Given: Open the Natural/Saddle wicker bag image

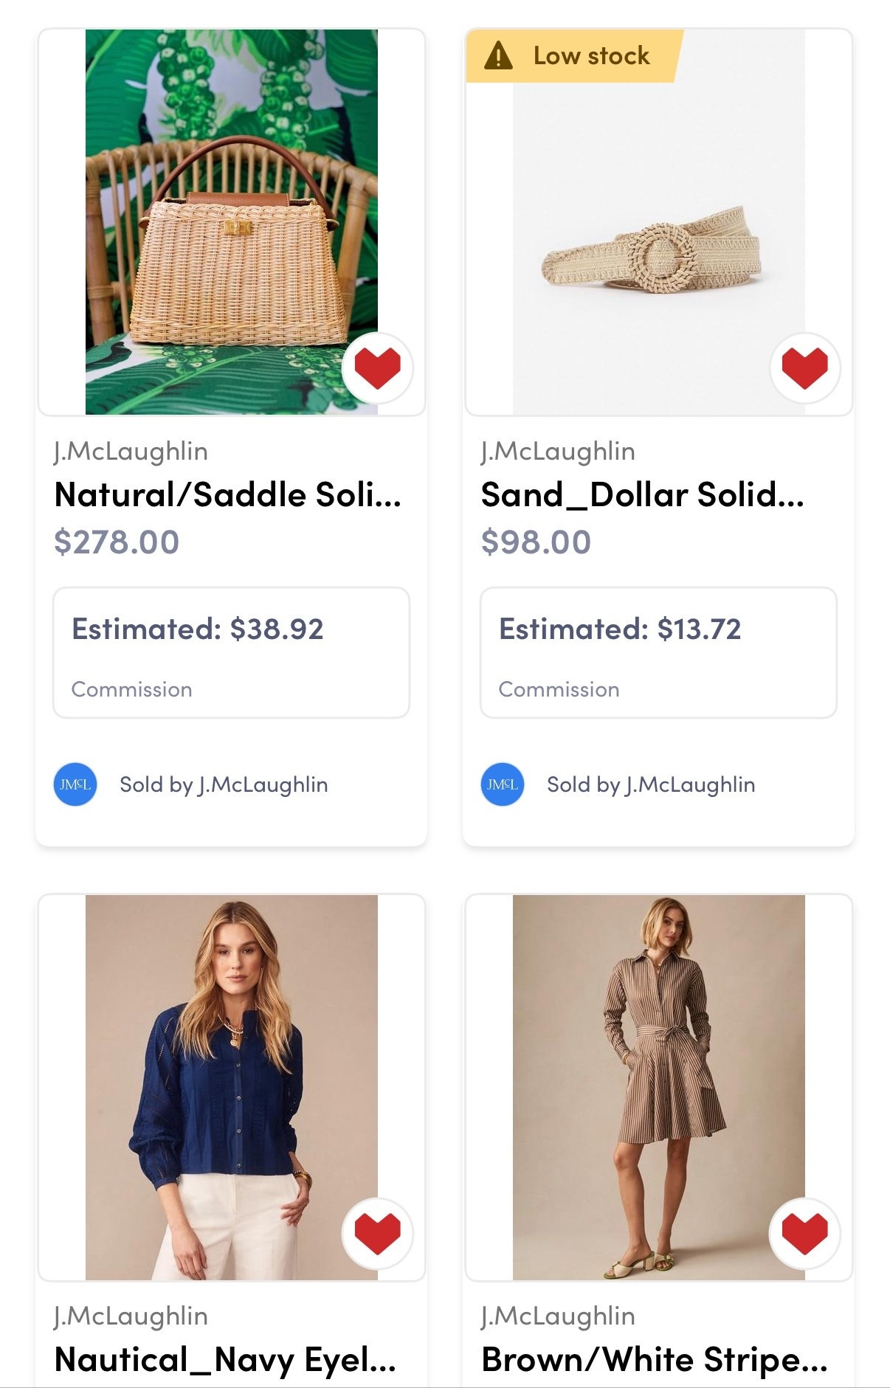Looking at the screenshot, I should 231,221.
